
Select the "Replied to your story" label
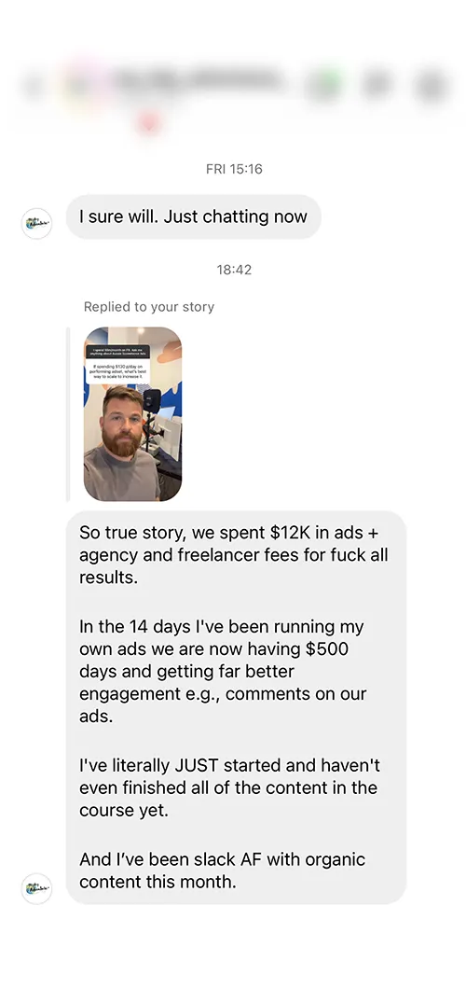click(149, 307)
